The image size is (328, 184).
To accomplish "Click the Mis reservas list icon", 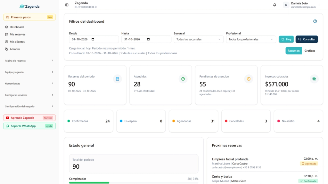I will 6,34.
